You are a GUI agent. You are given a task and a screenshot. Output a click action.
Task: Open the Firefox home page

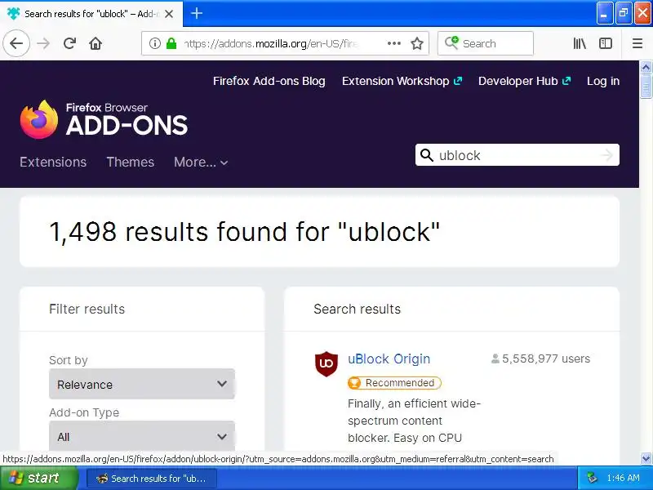[96, 43]
